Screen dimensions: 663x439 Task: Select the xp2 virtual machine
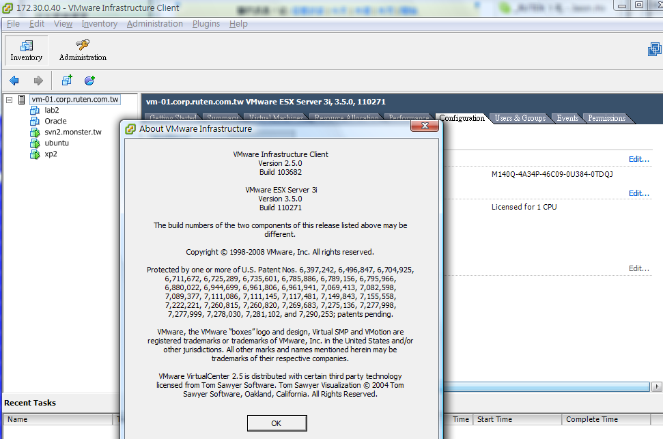point(51,154)
